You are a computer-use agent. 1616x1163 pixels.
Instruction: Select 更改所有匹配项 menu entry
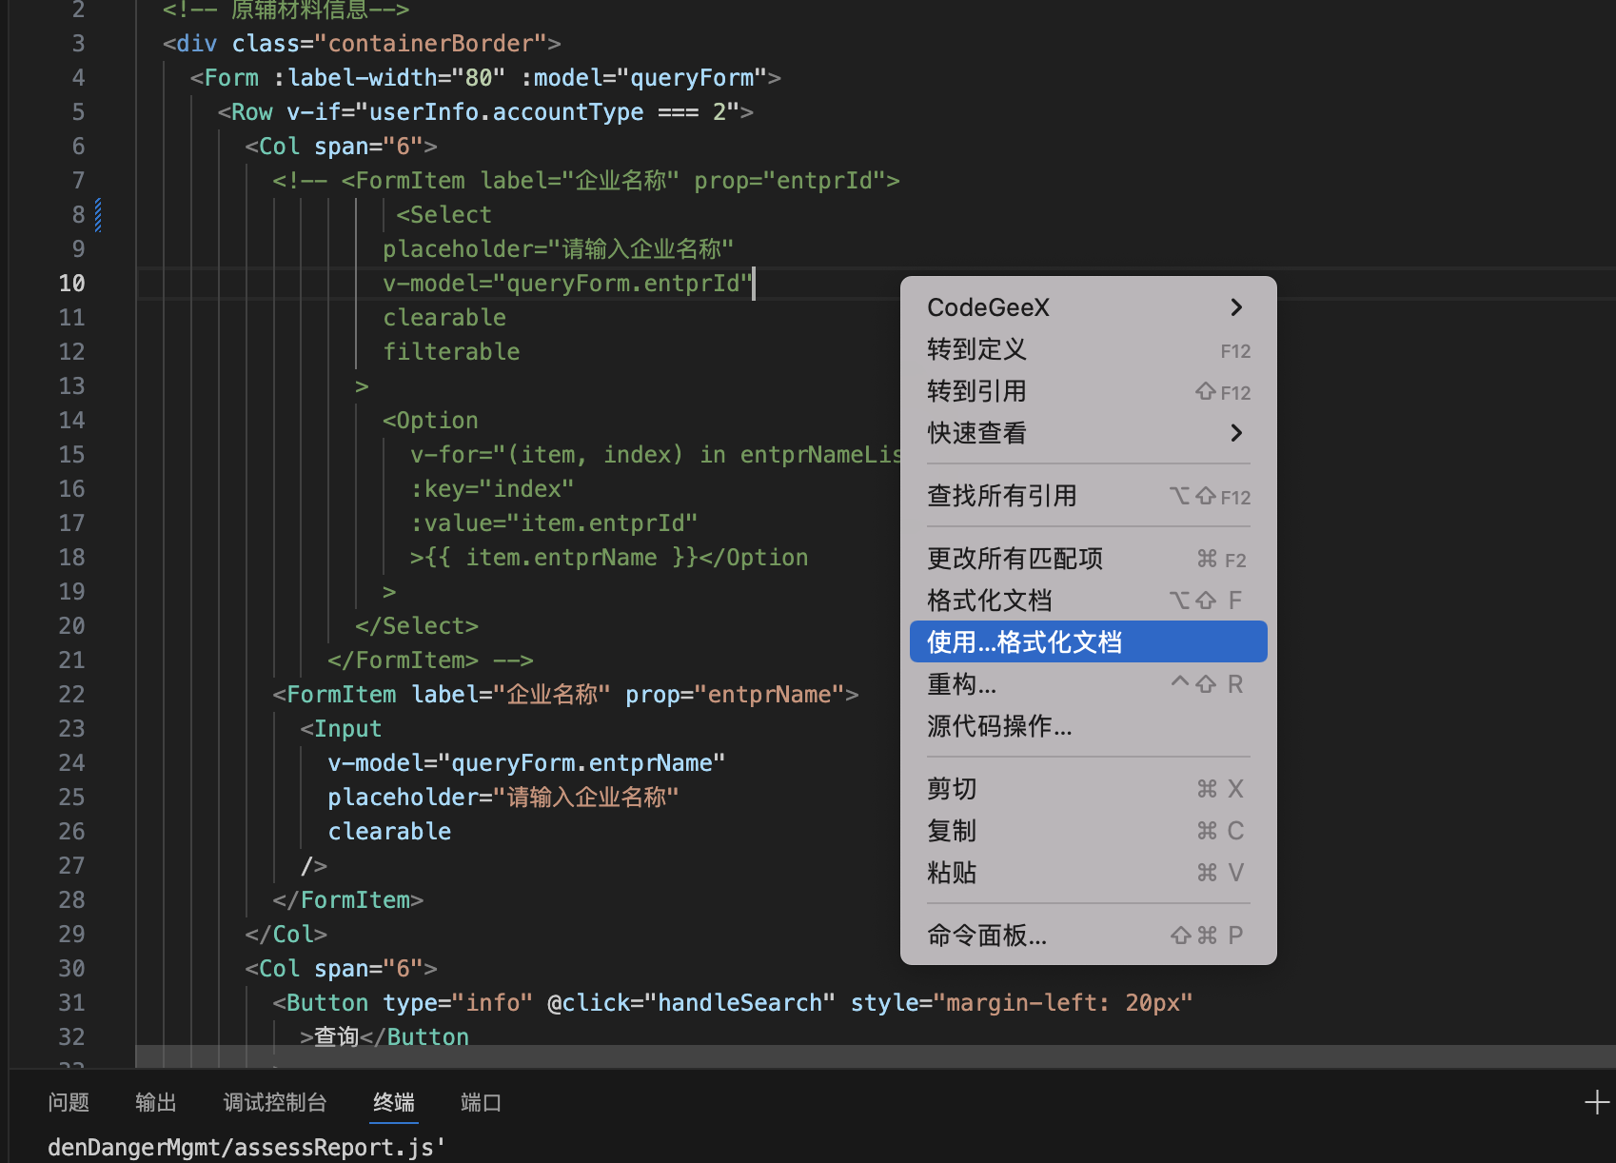pyautogui.click(x=1088, y=559)
